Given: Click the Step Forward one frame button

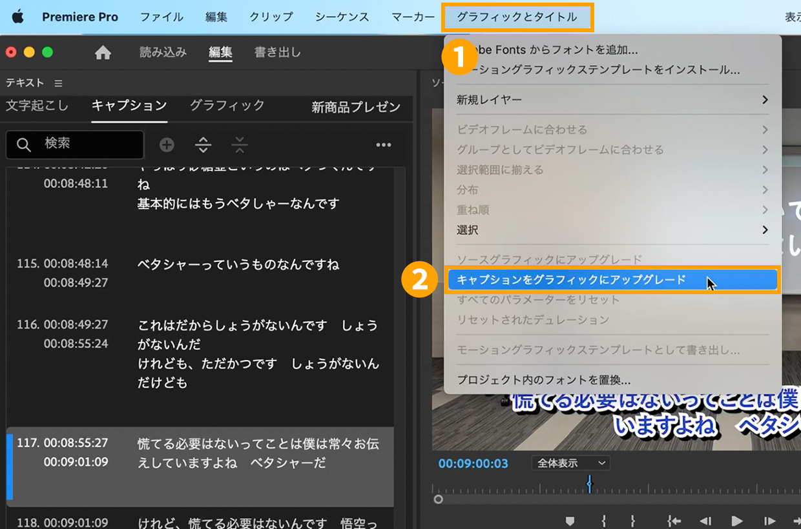Looking at the screenshot, I should click(x=769, y=521).
